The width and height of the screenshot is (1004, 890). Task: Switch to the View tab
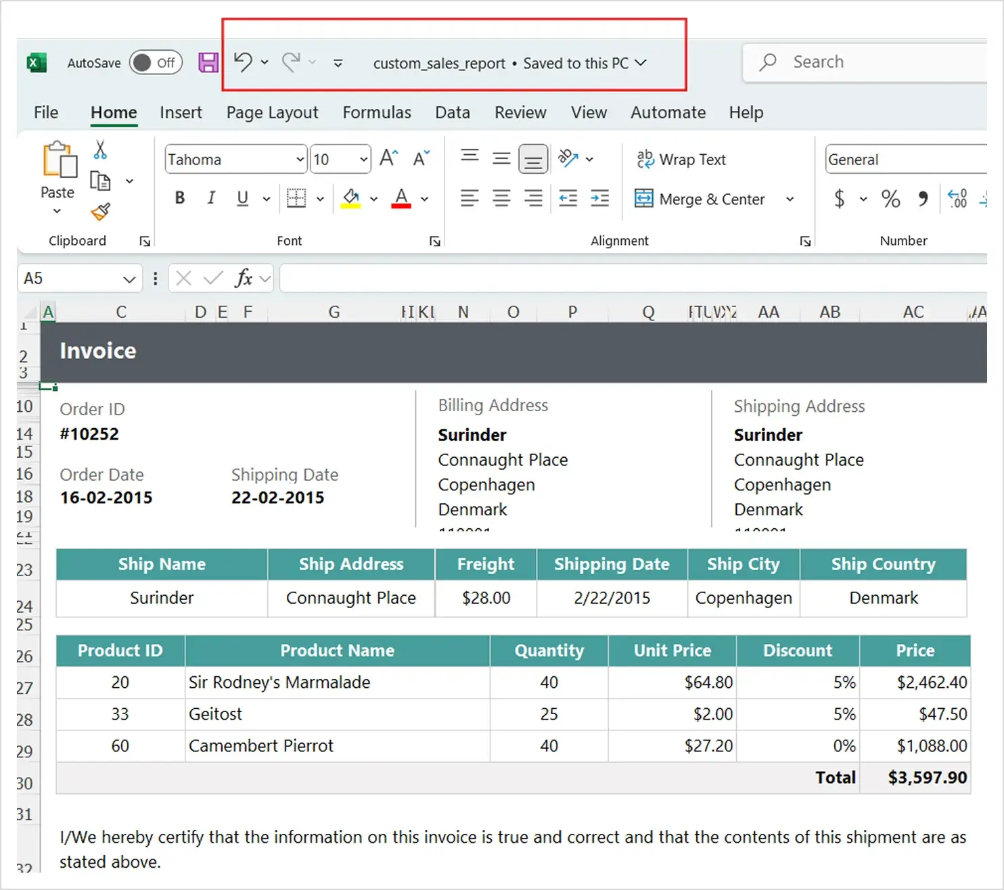pyautogui.click(x=589, y=112)
